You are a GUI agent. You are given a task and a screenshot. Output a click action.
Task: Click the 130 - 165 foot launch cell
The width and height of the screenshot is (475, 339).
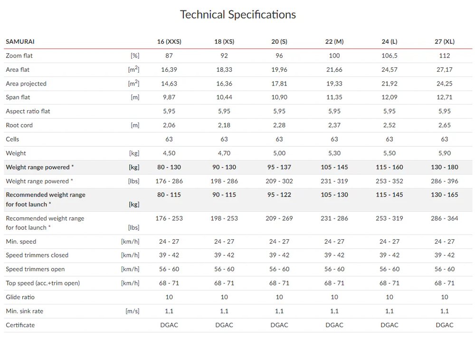click(445, 195)
